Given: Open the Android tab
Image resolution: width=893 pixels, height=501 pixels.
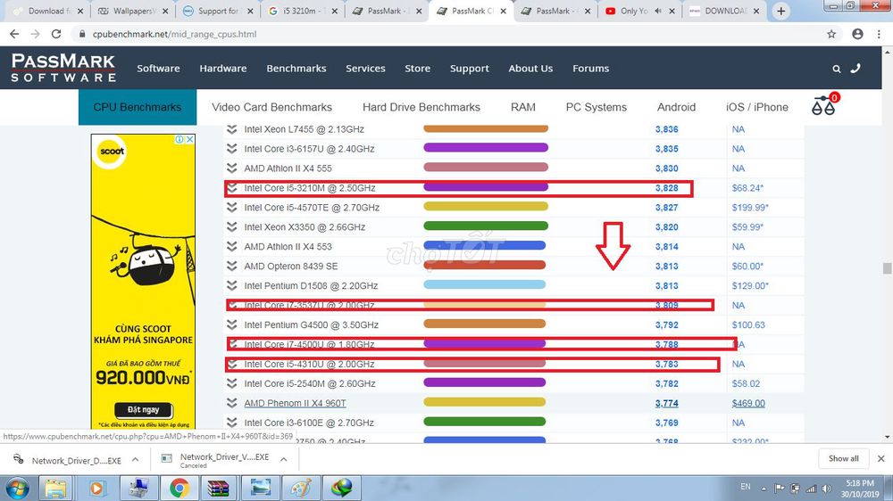Looking at the screenshot, I should (676, 107).
